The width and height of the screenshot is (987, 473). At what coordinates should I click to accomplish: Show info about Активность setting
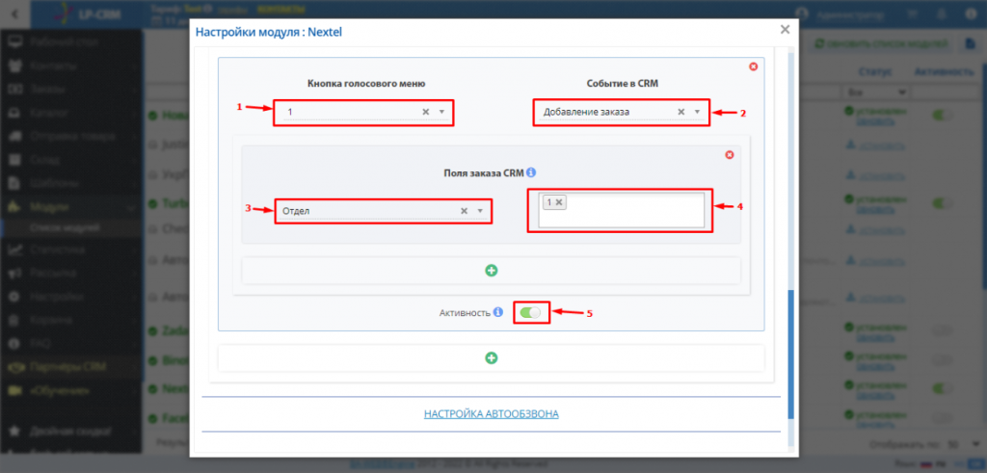pyautogui.click(x=498, y=312)
